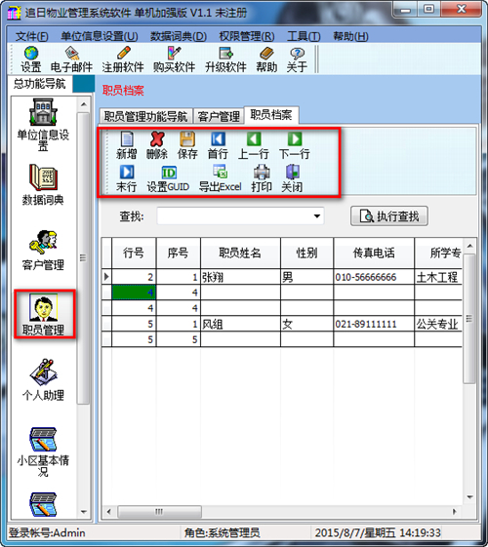Click fax number 021-89111111 cell

point(374,324)
